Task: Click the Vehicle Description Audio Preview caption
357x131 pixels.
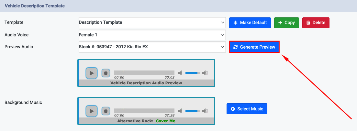Action: pyautogui.click(x=146, y=83)
